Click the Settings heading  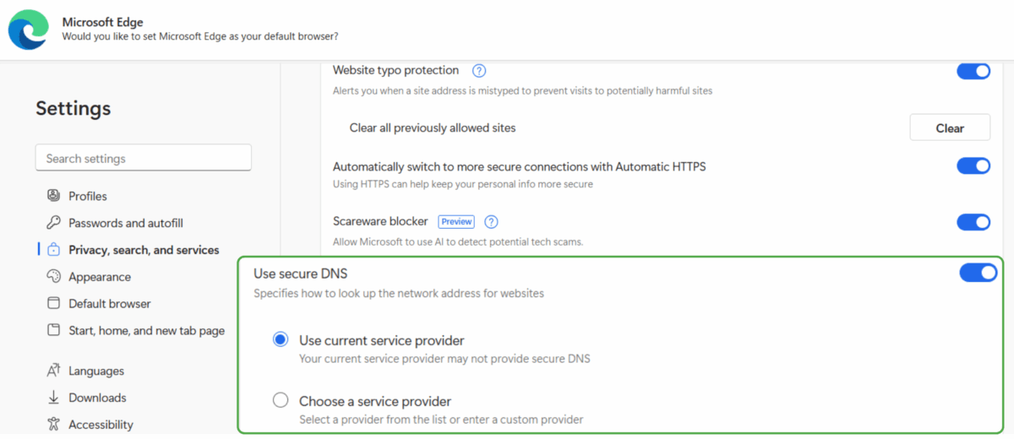point(74,108)
